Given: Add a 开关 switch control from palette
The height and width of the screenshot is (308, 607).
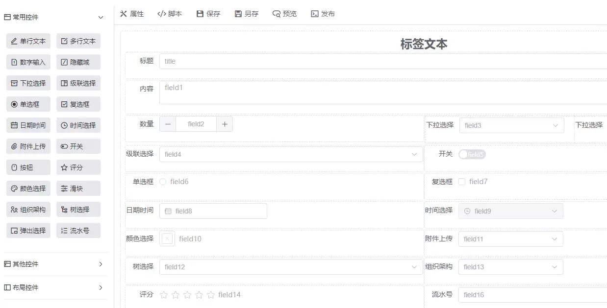Looking at the screenshot, I should point(78,146).
